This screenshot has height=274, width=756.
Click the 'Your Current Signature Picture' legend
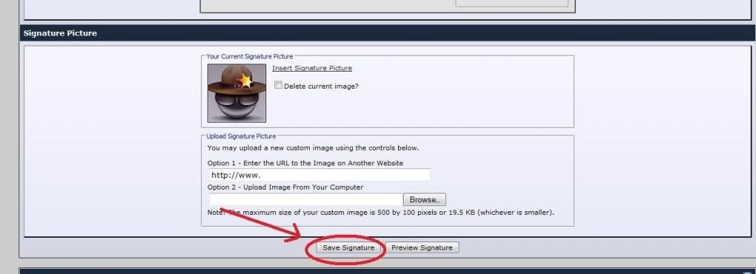click(250, 57)
